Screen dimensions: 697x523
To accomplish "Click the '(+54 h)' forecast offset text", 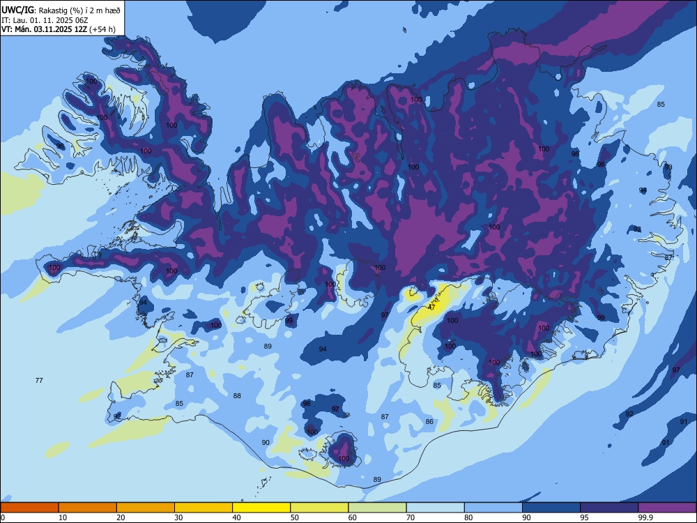I will (102, 29).
